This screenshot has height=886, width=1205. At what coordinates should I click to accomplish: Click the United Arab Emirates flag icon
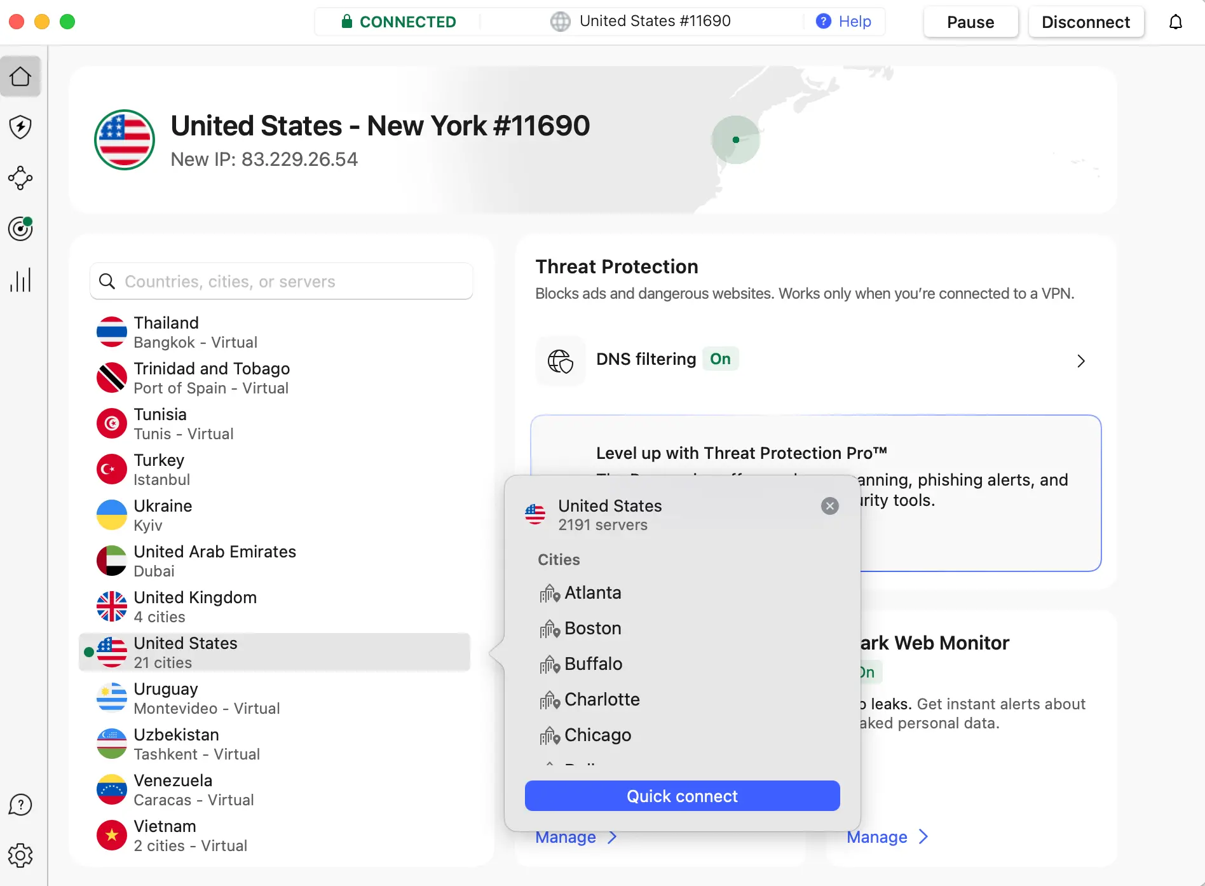point(112,561)
